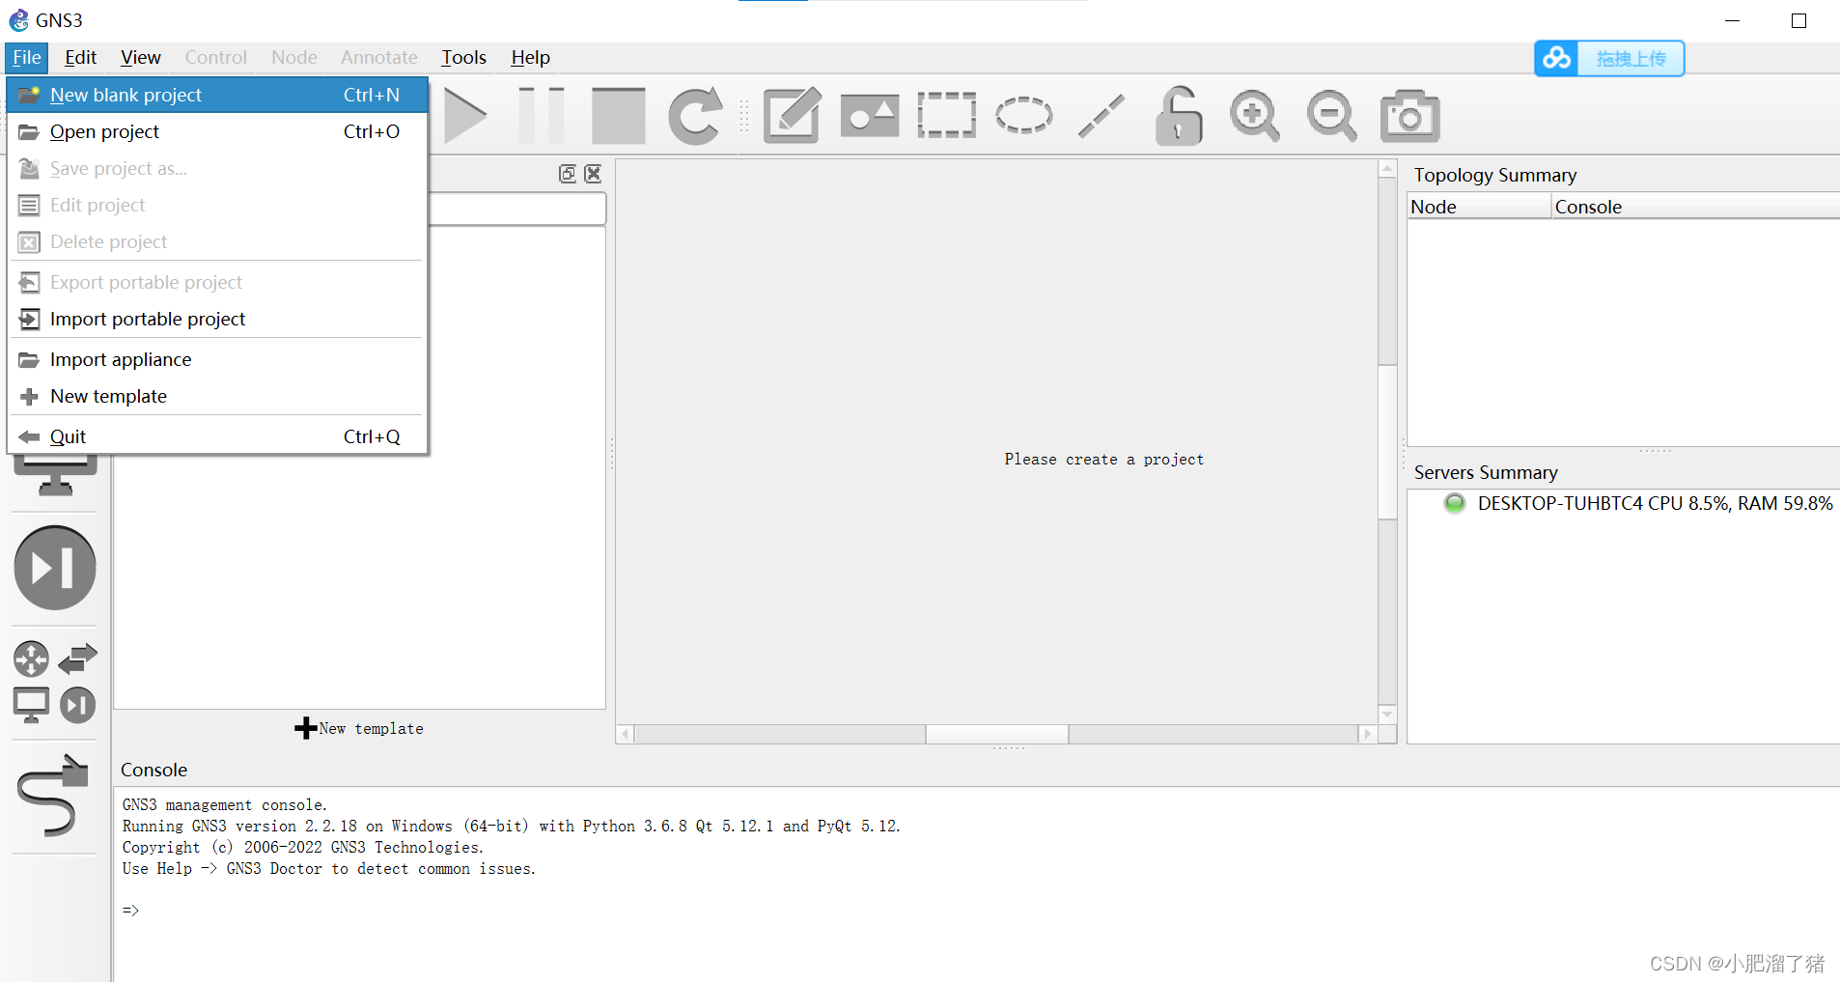Browse all devices four-arrow icon
The image size is (1840, 982).
[x=31, y=659]
